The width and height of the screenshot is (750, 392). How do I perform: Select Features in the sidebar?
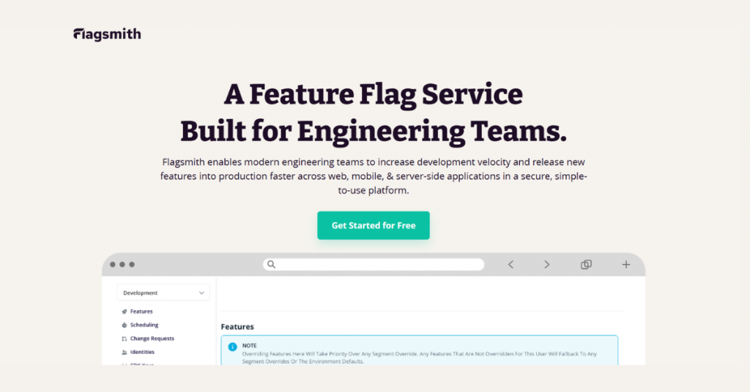tap(141, 312)
